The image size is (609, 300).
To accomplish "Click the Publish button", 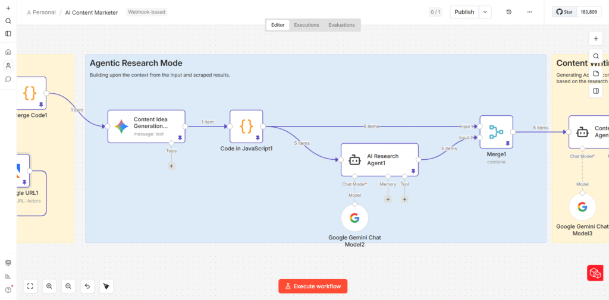I will pos(464,12).
